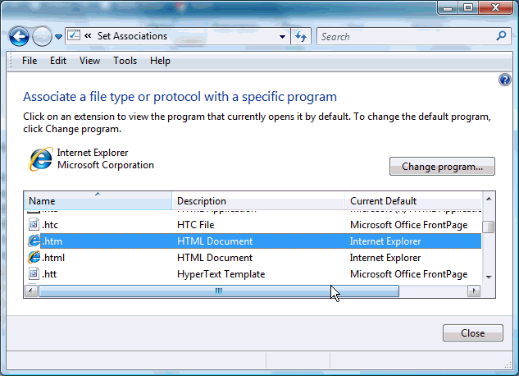The height and width of the screenshot is (376, 519).
Task: Select the .htt extension row
Action: coord(253,274)
